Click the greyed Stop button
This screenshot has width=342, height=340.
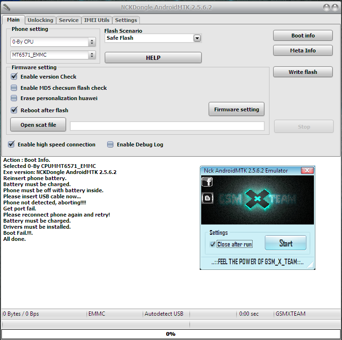click(304, 127)
